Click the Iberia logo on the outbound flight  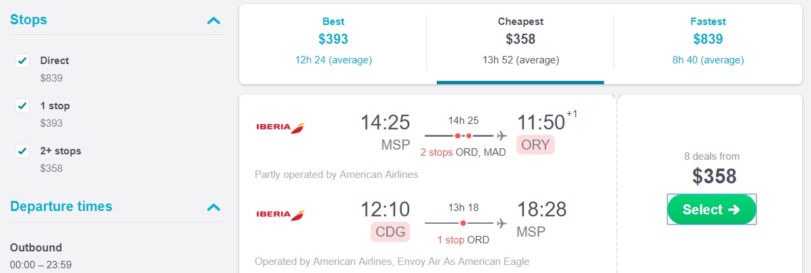[280, 127]
